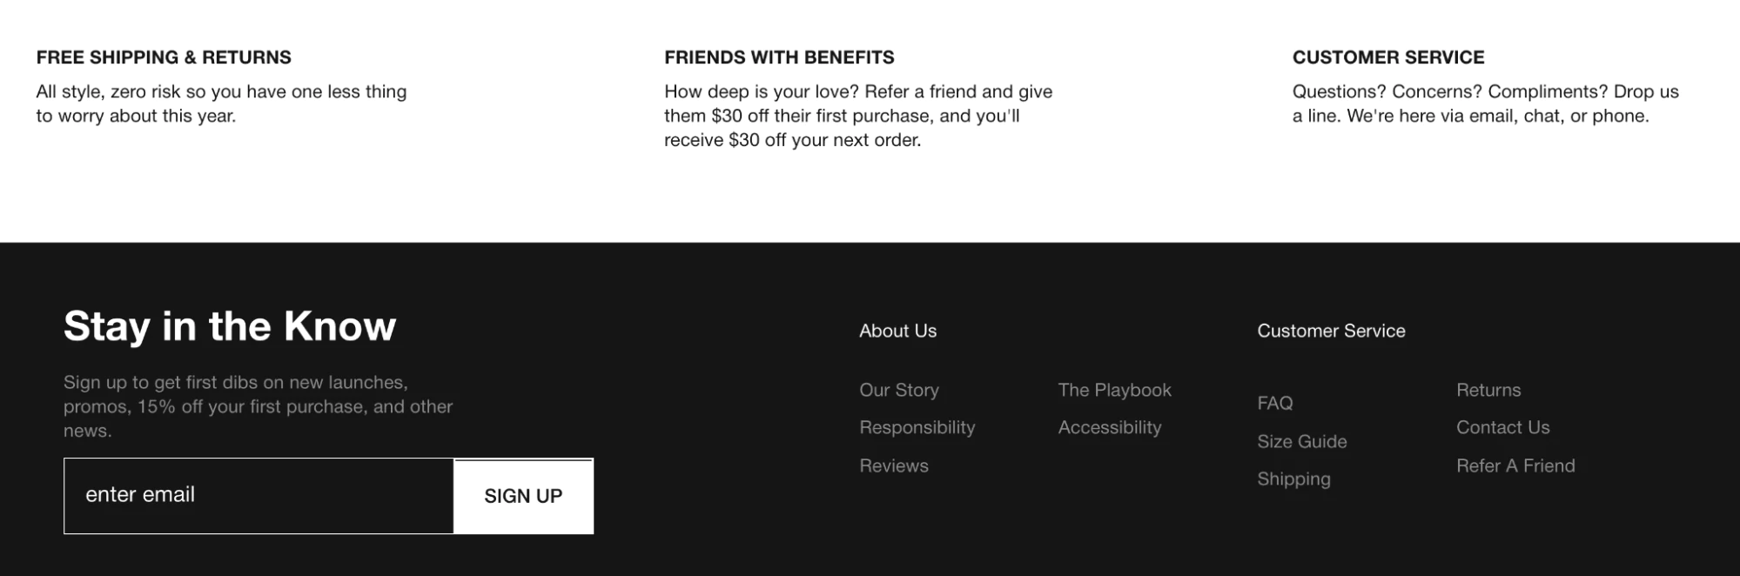1740x576 pixels.
Task: Open the Returns link
Action: [1488, 390]
